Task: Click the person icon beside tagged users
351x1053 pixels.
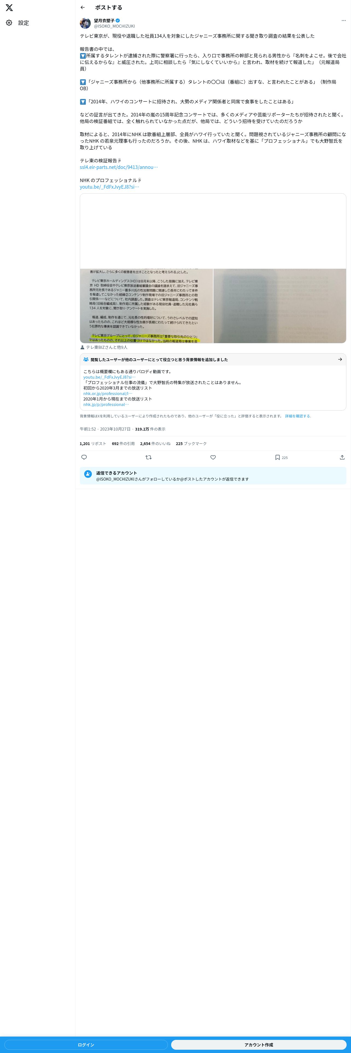Action: (x=83, y=347)
